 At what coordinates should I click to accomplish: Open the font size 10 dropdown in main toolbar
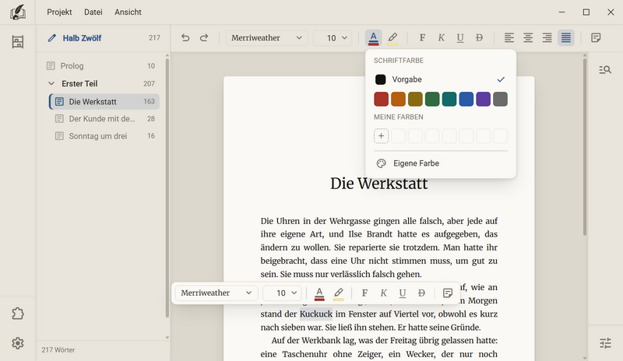click(x=333, y=37)
